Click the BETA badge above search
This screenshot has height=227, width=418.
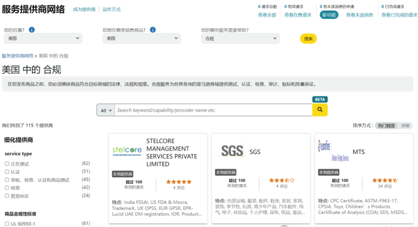(320, 99)
